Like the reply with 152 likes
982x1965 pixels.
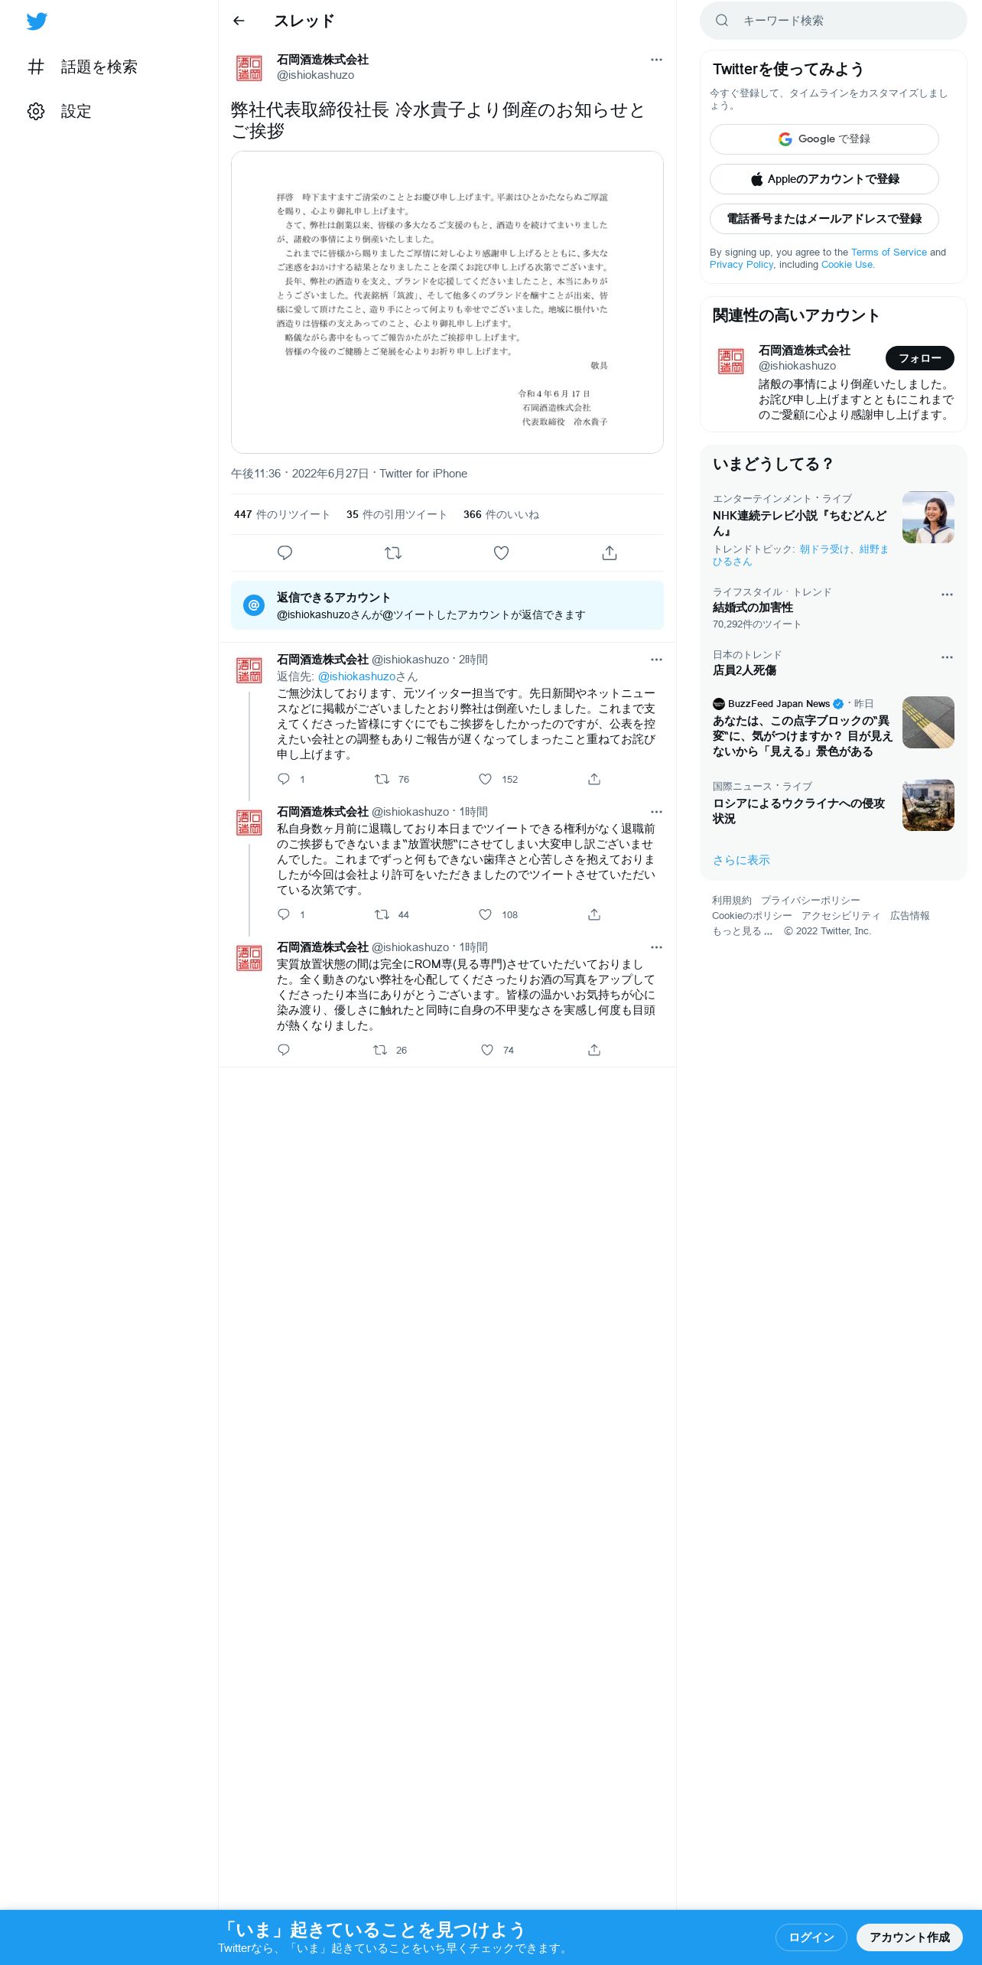(x=485, y=779)
